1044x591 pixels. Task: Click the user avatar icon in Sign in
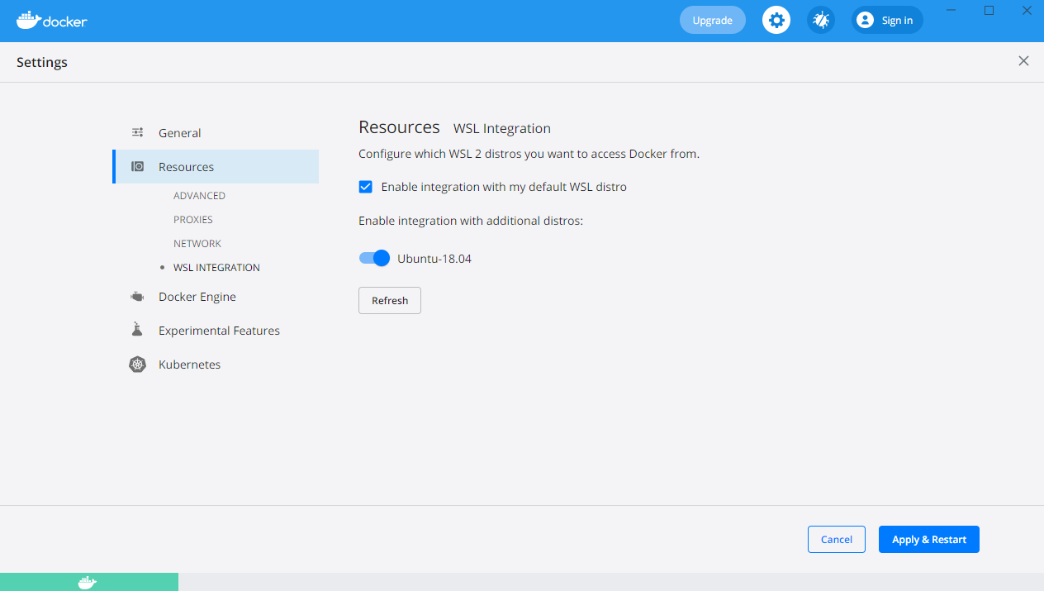pyautogui.click(x=865, y=20)
